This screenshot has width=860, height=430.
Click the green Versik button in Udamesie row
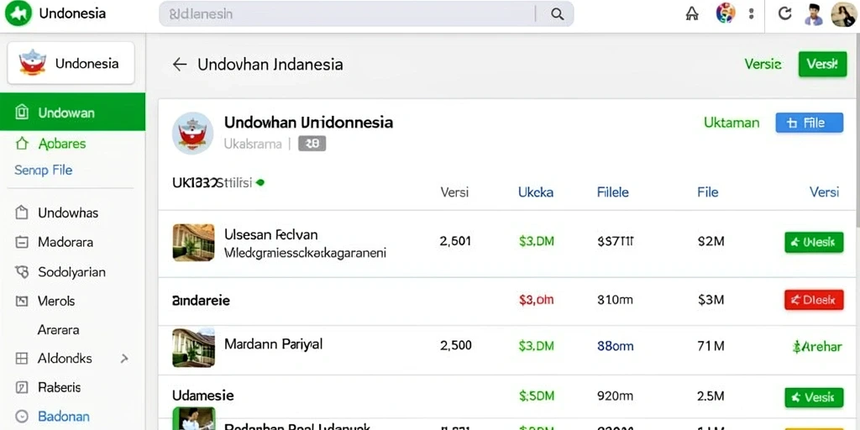[814, 397]
